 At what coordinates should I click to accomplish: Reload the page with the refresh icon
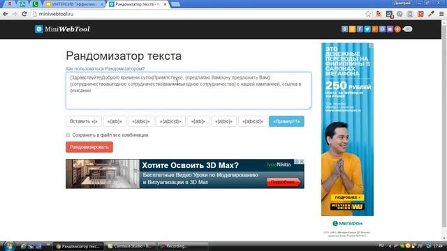click(24, 14)
